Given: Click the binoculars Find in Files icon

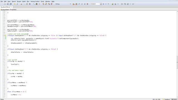Looking at the screenshot, I should (36, 4).
